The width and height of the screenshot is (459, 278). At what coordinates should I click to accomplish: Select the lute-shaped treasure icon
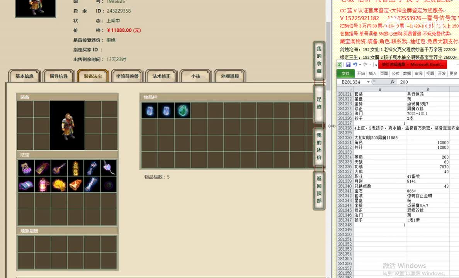[x=59, y=168]
